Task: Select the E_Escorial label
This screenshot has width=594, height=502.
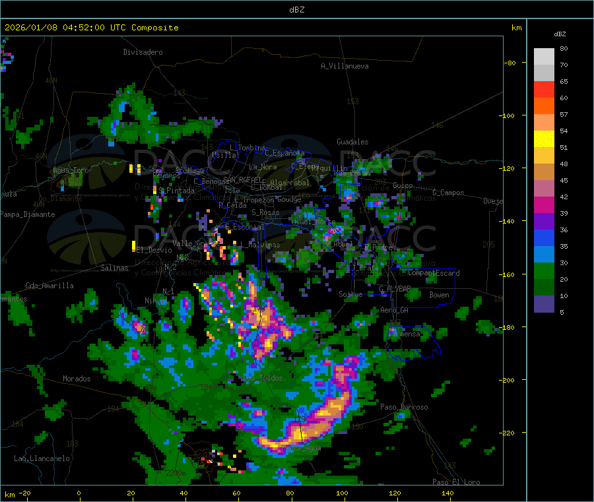Action: [x=245, y=227]
